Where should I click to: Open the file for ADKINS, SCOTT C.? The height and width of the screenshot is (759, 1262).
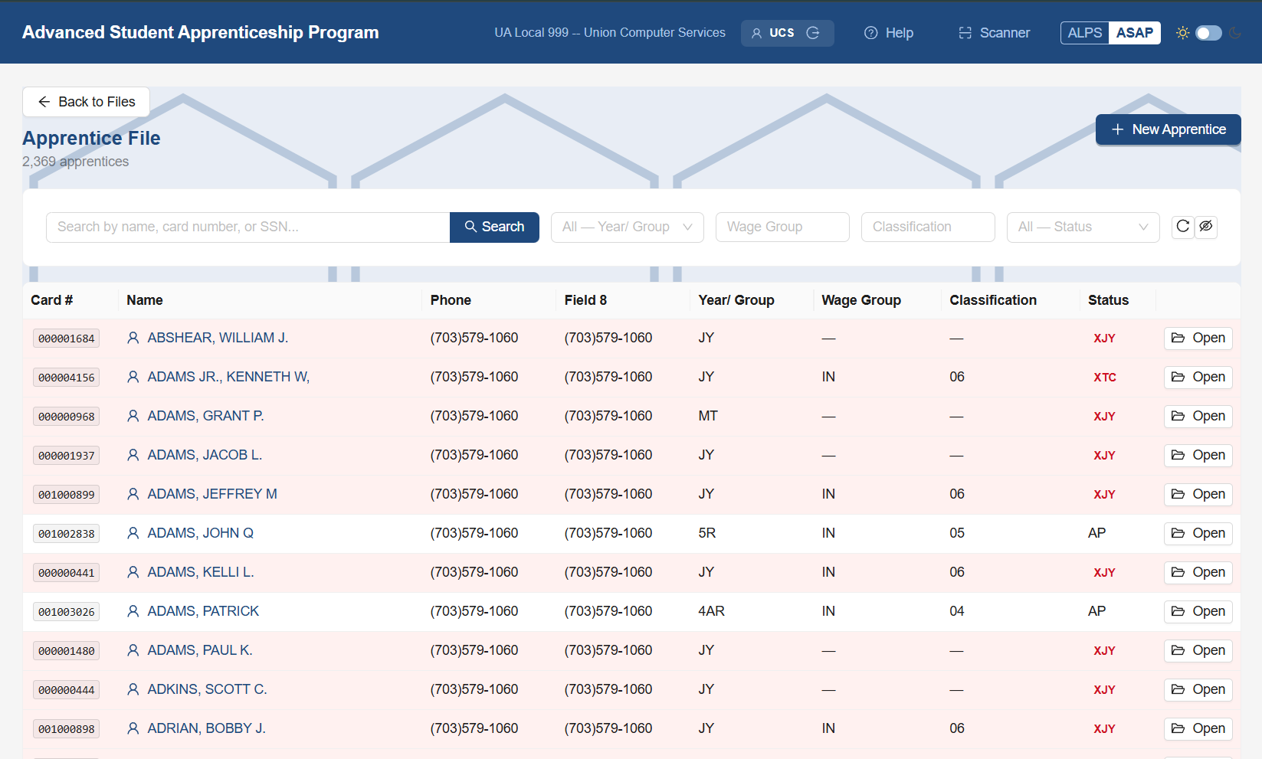pyautogui.click(x=1198, y=689)
